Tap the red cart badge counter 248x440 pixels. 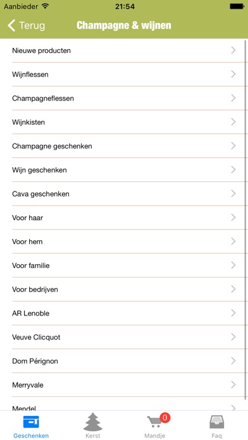pyautogui.click(x=165, y=418)
